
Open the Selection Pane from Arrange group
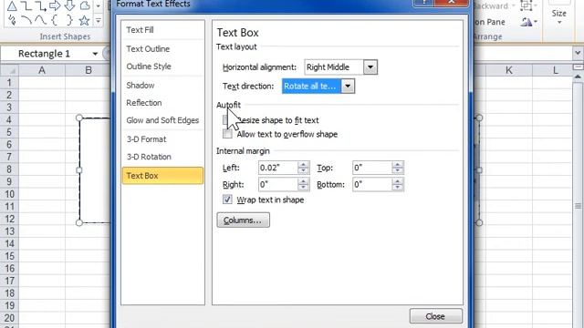pos(490,22)
